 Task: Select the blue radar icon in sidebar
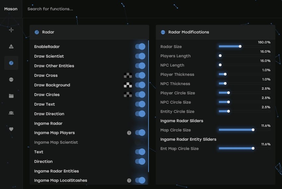point(11,63)
